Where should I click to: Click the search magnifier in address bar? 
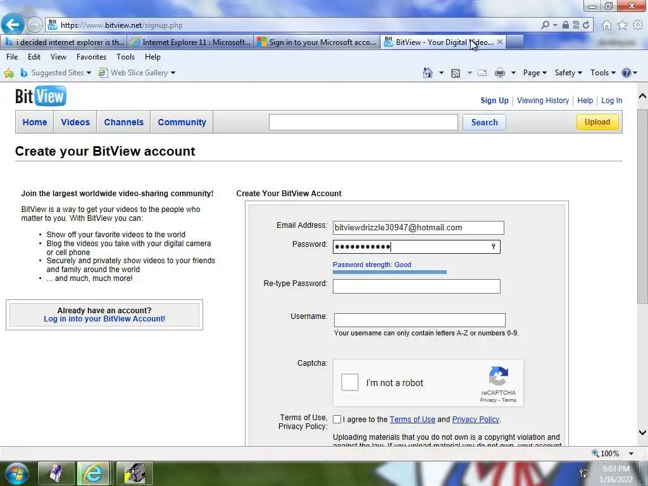point(545,25)
